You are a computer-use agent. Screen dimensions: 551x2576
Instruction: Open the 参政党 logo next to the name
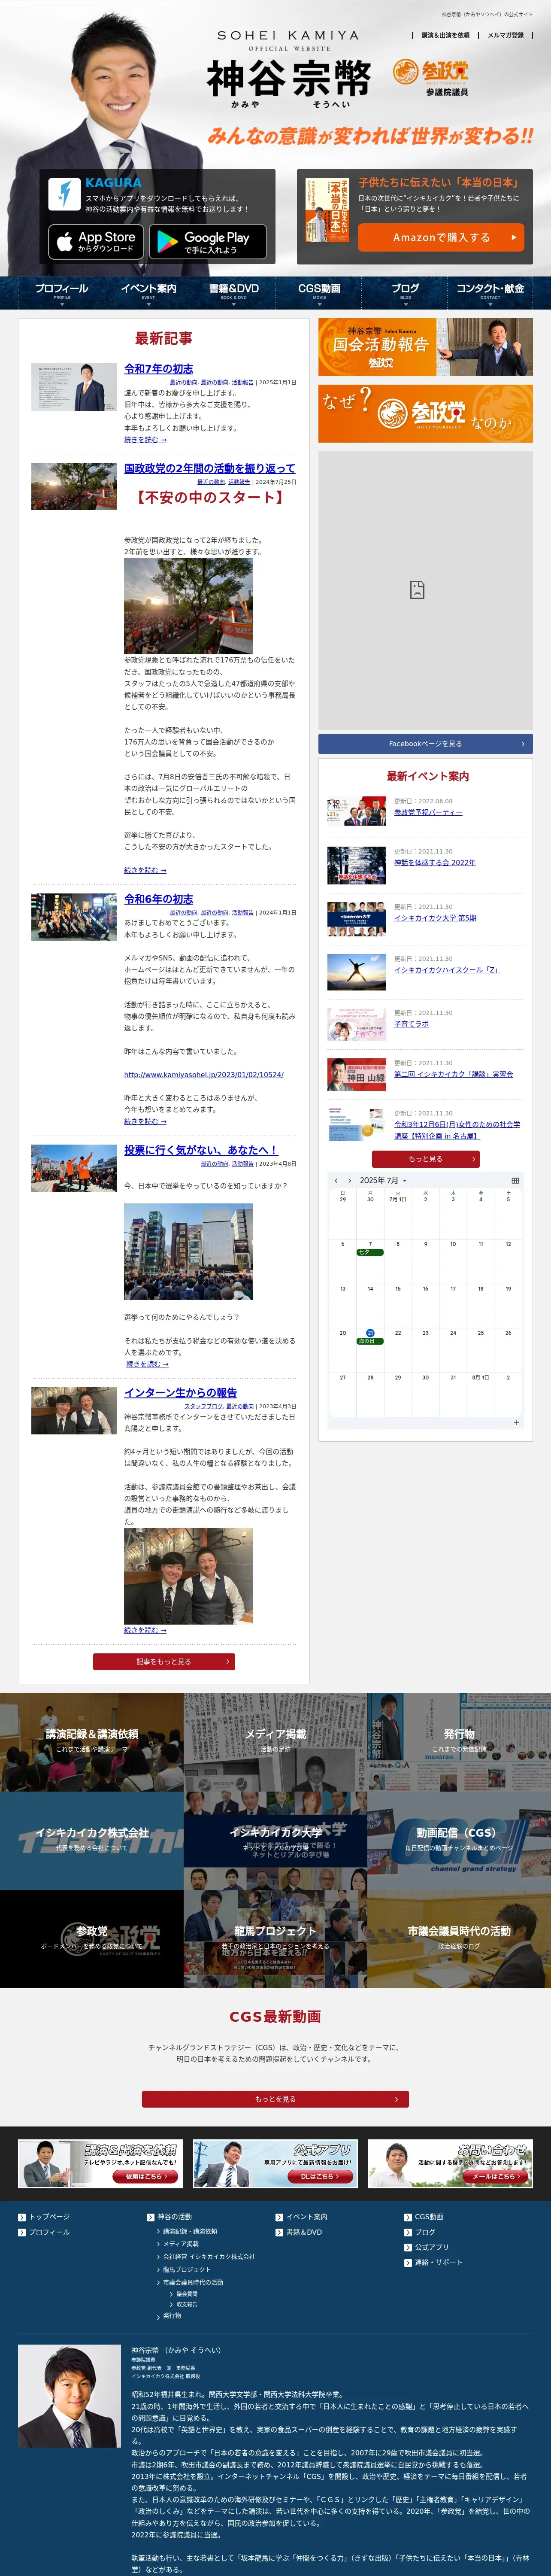click(431, 71)
